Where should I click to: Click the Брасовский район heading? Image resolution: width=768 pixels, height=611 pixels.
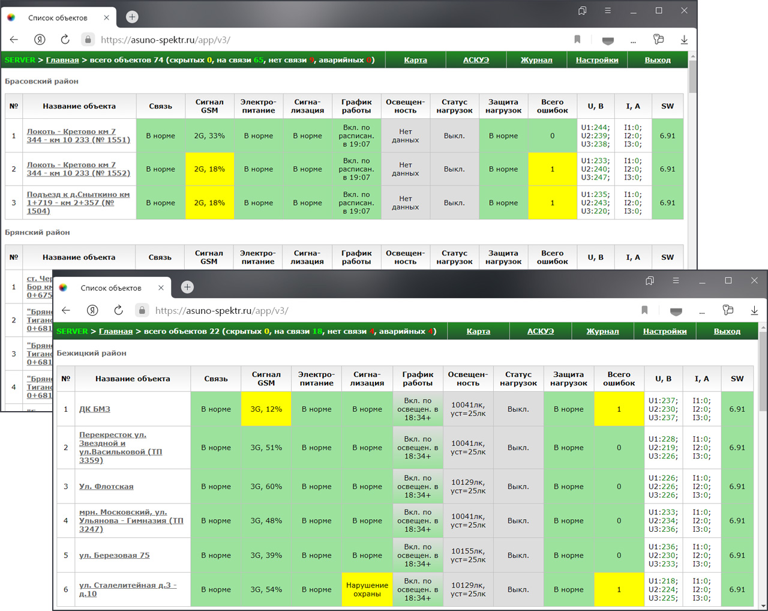[x=41, y=81]
